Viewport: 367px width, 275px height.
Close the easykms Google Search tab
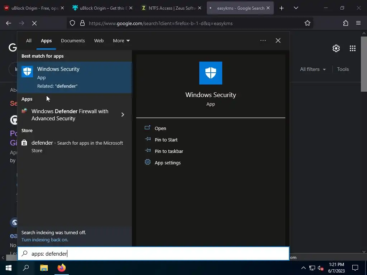click(268, 8)
